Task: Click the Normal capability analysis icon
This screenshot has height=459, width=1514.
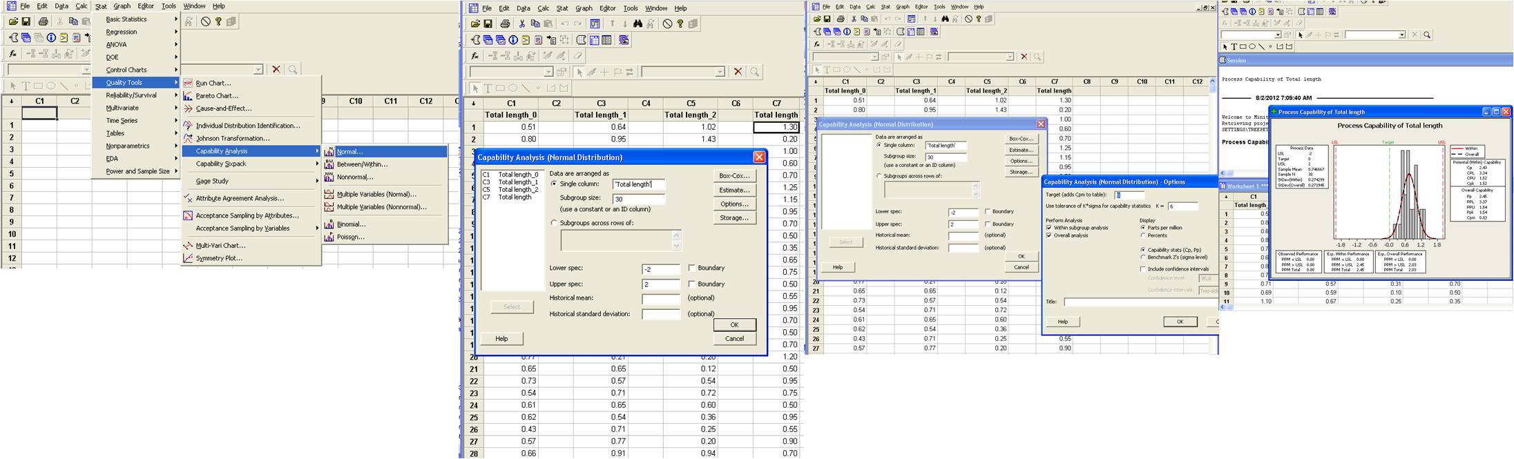Action: (x=329, y=152)
